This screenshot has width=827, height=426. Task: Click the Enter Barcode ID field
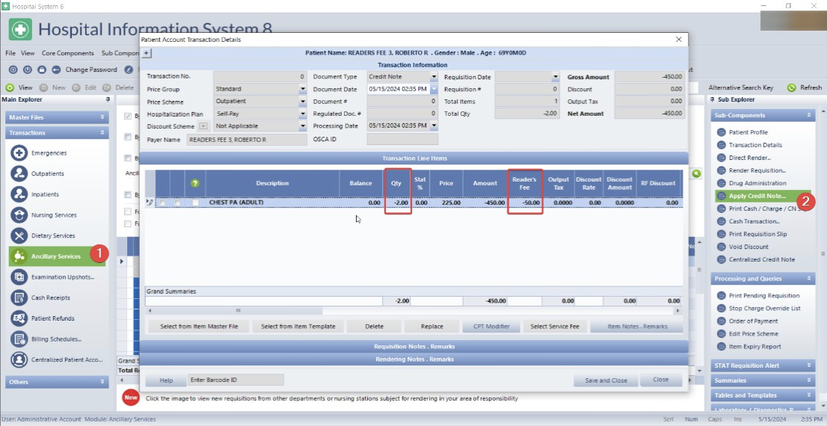coord(236,380)
